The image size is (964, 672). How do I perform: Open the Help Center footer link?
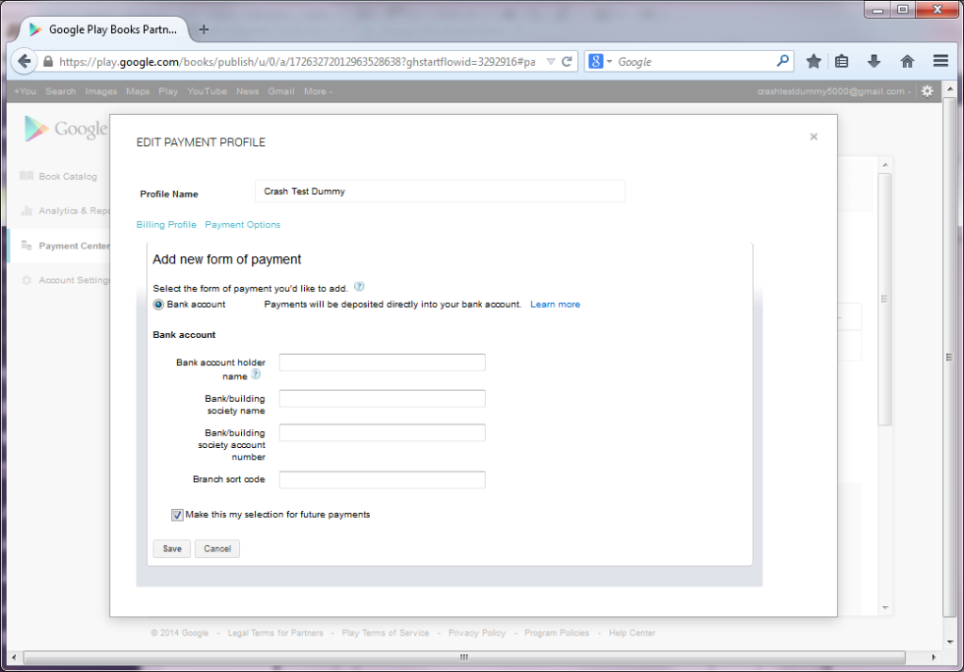632,632
